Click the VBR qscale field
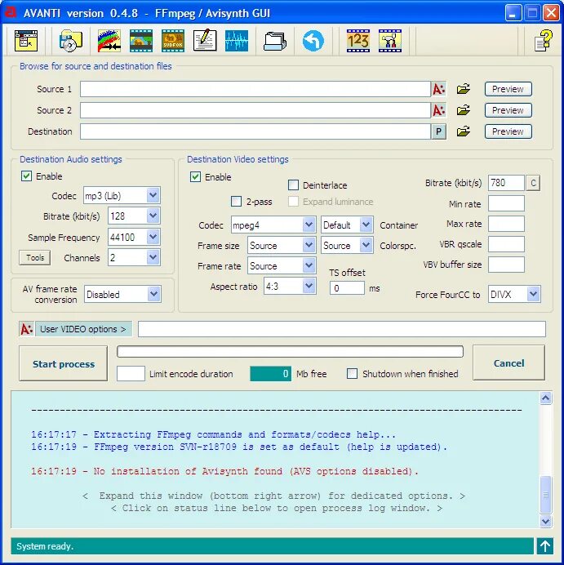 click(506, 244)
